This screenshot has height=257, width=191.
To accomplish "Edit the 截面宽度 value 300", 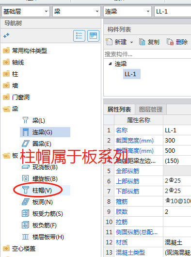I will 177,141.
